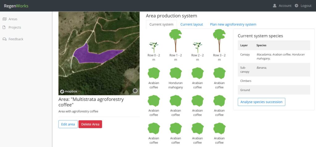Screen dimensions: 316x147
Task: Click the Logout link in header
Action: [x=306, y=6]
